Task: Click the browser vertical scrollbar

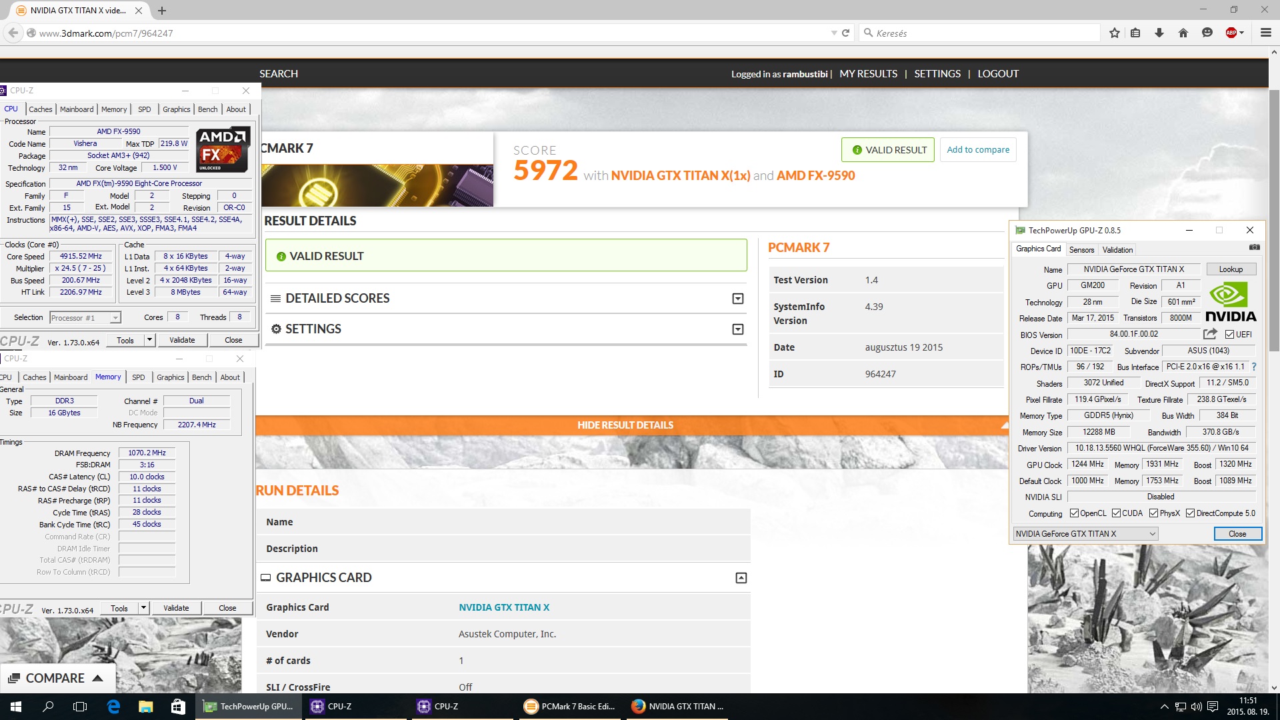Action: click(1274, 220)
